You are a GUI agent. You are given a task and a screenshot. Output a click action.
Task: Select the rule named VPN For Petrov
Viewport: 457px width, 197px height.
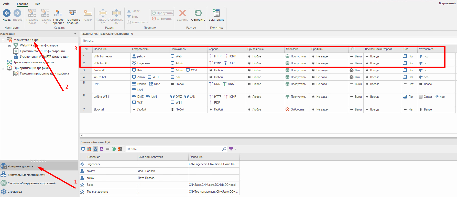(x=103, y=56)
